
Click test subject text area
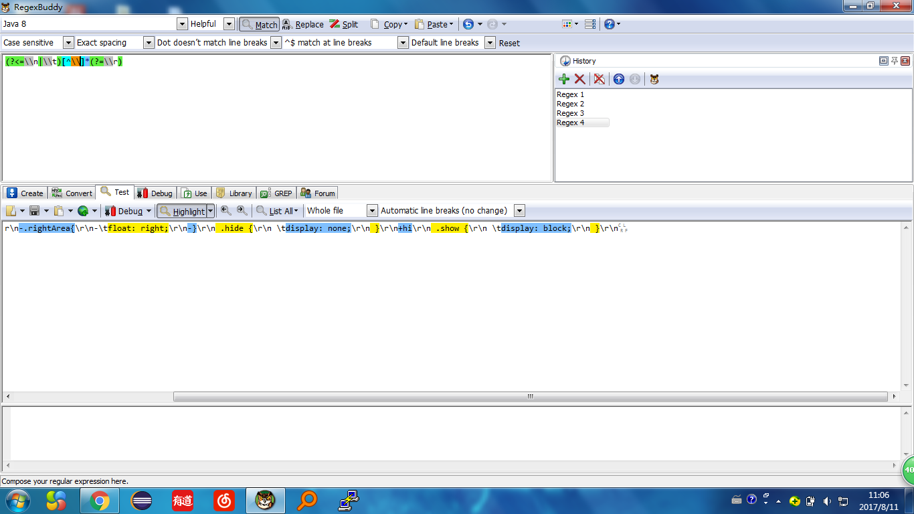[452, 307]
